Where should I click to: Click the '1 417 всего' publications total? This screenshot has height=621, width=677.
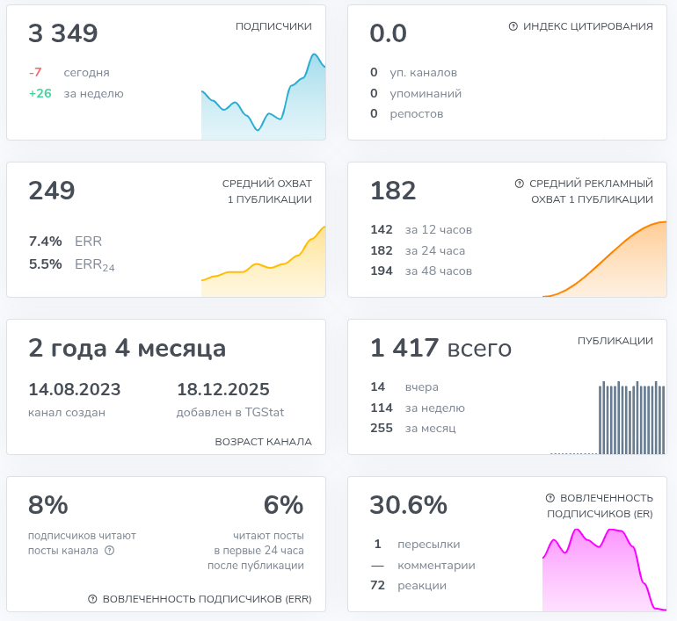pyautogui.click(x=440, y=349)
